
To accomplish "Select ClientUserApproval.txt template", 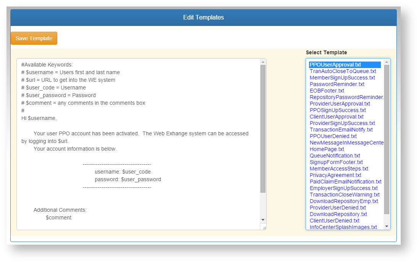I will pos(337,117).
